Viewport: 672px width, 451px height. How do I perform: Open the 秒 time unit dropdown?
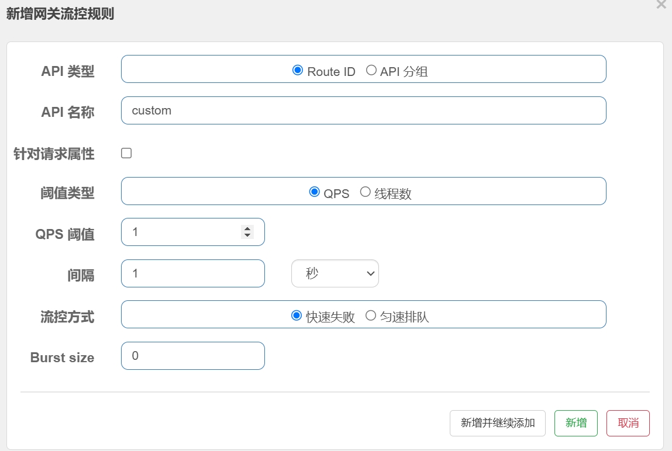(335, 273)
